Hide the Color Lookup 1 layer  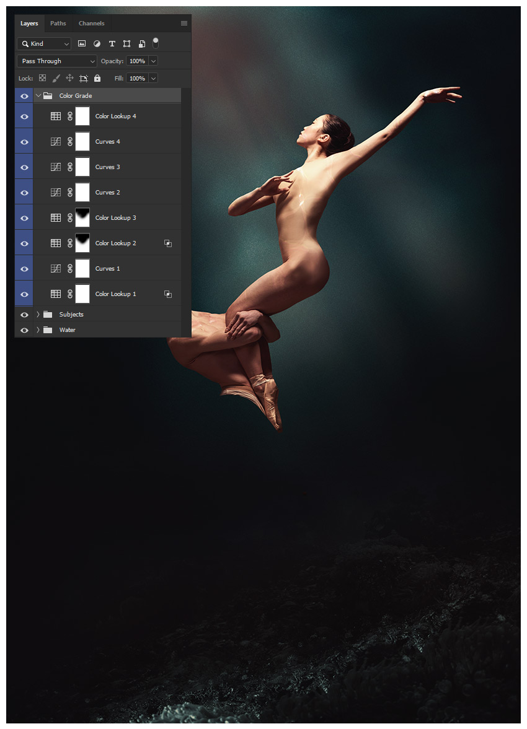point(24,294)
